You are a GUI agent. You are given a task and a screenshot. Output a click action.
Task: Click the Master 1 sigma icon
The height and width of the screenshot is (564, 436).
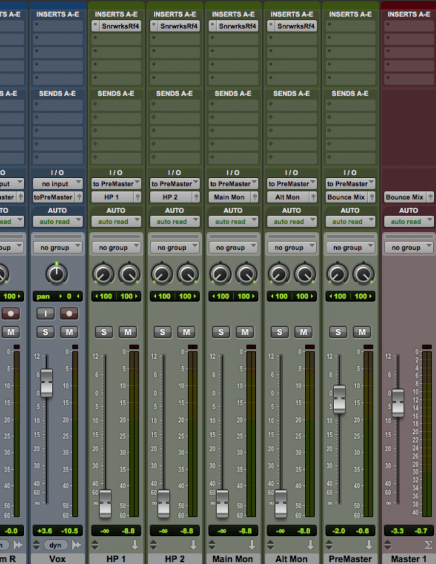[x=428, y=545]
